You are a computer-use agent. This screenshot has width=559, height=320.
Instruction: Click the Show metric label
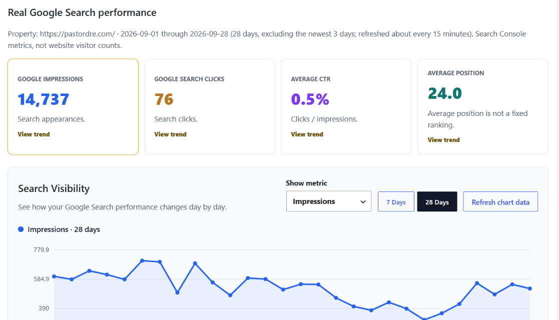(x=306, y=183)
